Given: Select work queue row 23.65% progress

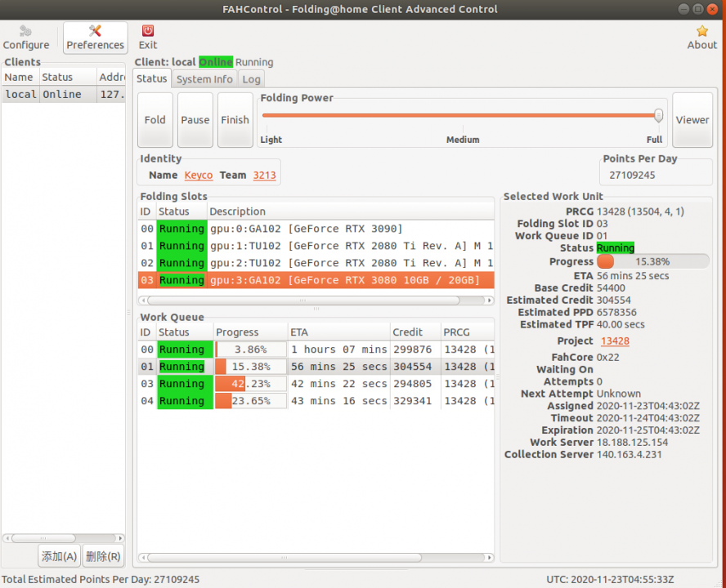Looking at the screenshot, I should [316, 401].
